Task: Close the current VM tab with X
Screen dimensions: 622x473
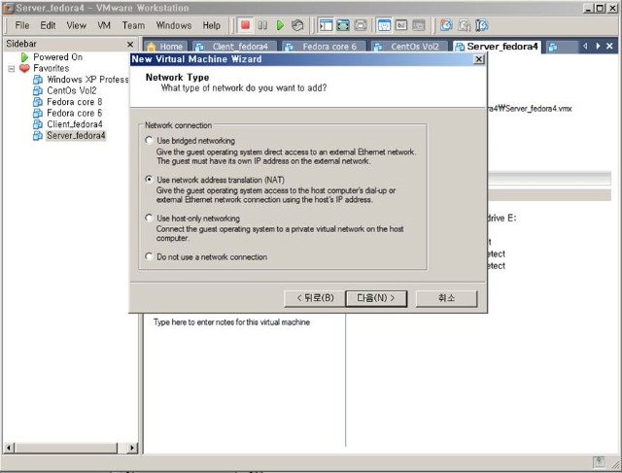Action: tap(609, 46)
